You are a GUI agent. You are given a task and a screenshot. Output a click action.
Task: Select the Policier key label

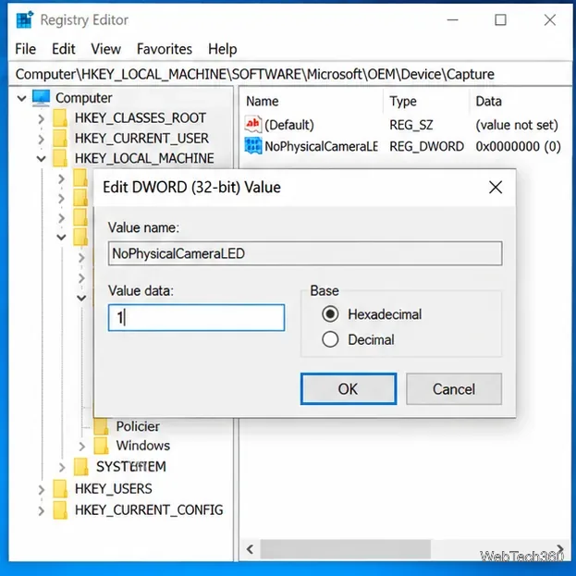[x=138, y=426]
